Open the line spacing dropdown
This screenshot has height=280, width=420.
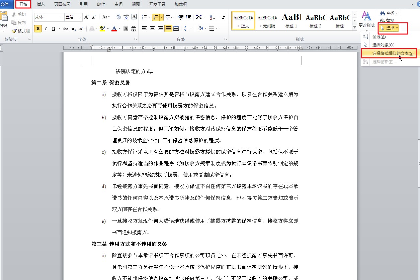coord(188,28)
